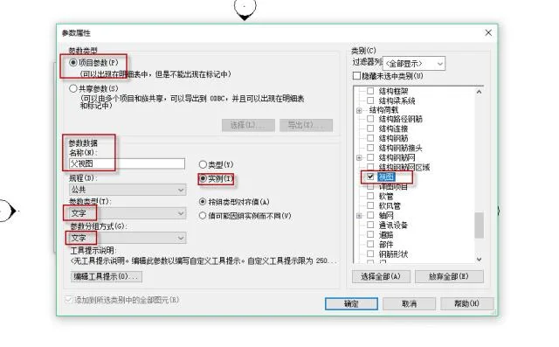Check the 结构路径钢筋 checkbox
559x347 pixels.
(370, 119)
